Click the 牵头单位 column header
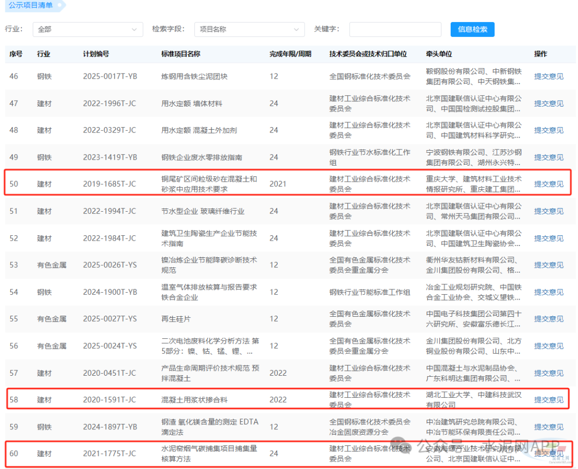Image resolution: width=578 pixels, height=469 pixels. [439, 54]
